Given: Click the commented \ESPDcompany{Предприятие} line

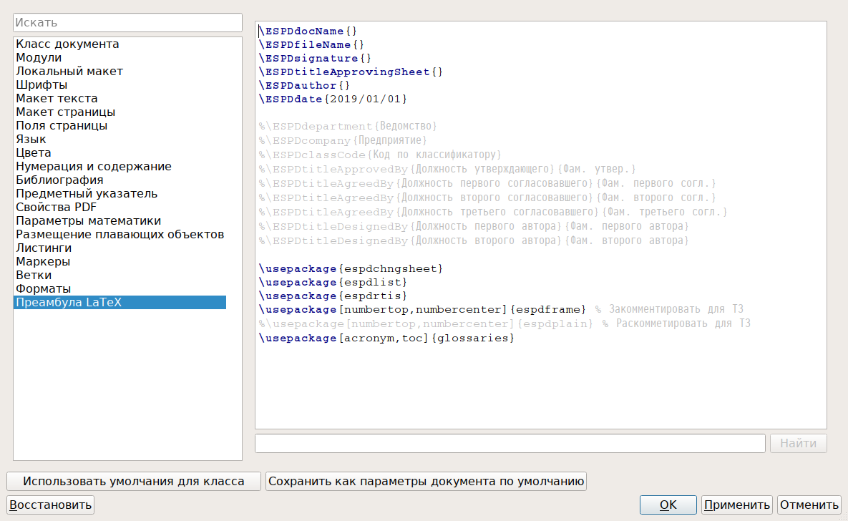Looking at the screenshot, I should [343, 141].
